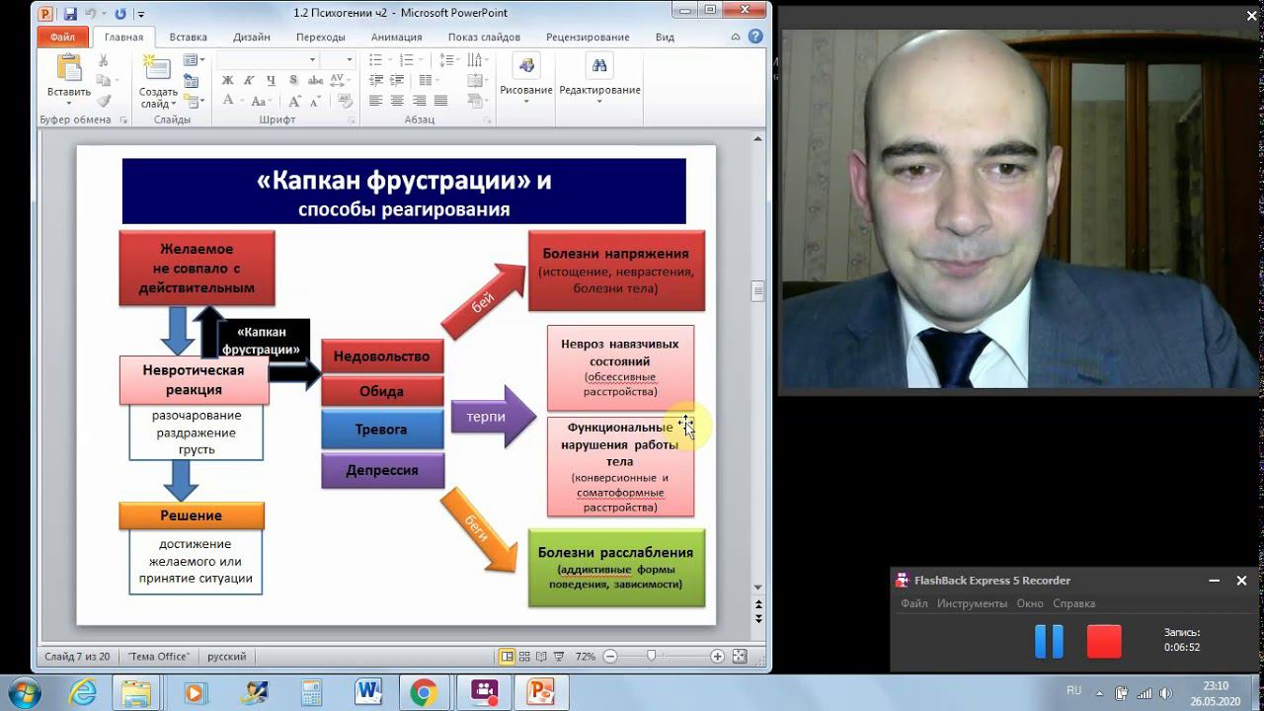The width and height of the screenshot is (1264, 711).
Task: Switch to the Переходы tab
Action: tap(321, 38)
